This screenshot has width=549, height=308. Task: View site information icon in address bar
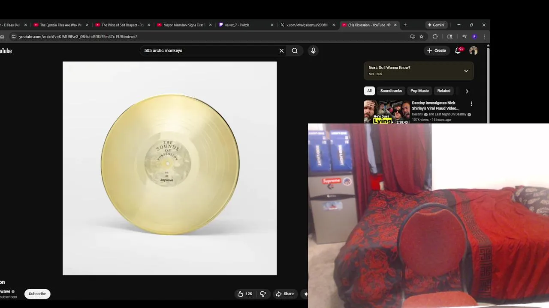click(x=14, y=36)
